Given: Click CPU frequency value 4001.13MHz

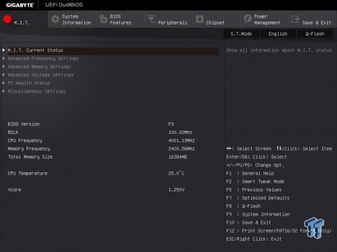Looking at the screenshot, I should [182, 140].
